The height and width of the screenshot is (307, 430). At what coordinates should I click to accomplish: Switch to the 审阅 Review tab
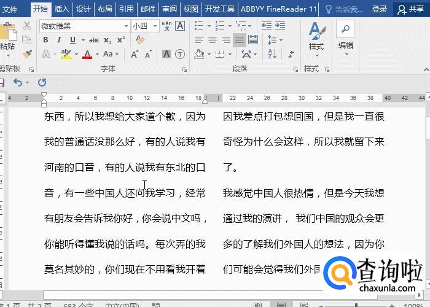(169, 9)
